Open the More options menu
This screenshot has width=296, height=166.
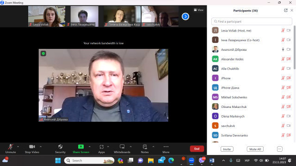click(x=166, y=148)
